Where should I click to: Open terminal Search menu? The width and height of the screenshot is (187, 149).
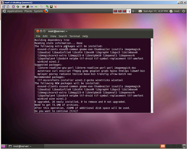point(63,36)
